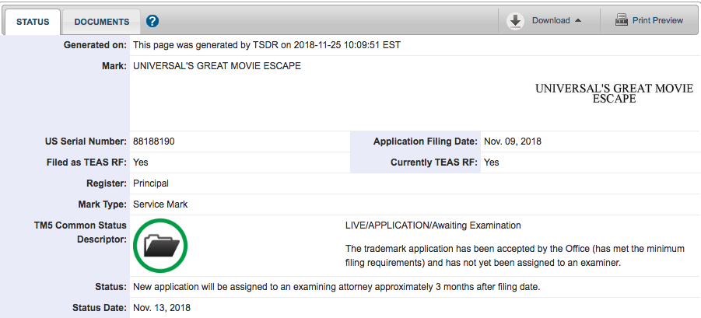The image size is (701, 318).
Task: Click the Application Filing Date value Nov. 09, 2018
Action: [513, 142]
